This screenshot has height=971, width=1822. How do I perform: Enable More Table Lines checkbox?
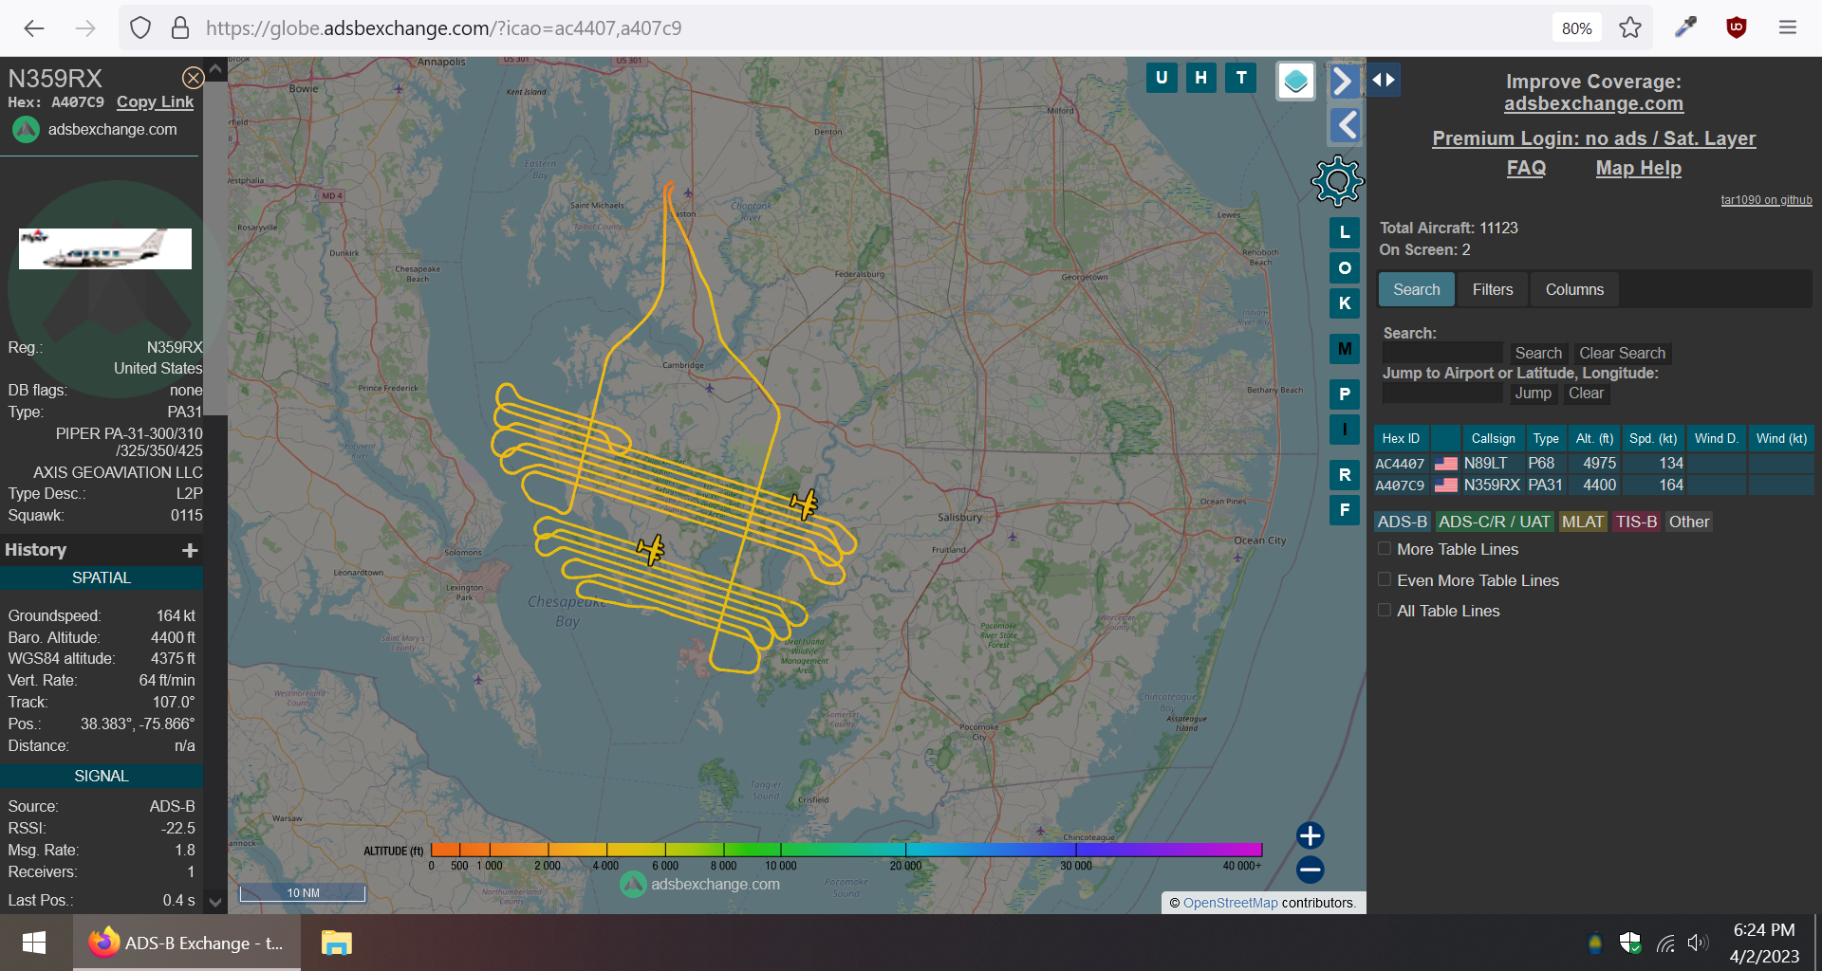1385,549
